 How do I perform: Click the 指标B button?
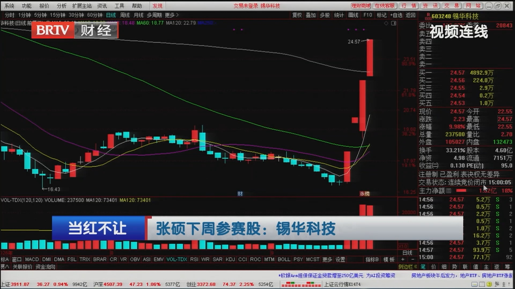click(x=372, y=259)
